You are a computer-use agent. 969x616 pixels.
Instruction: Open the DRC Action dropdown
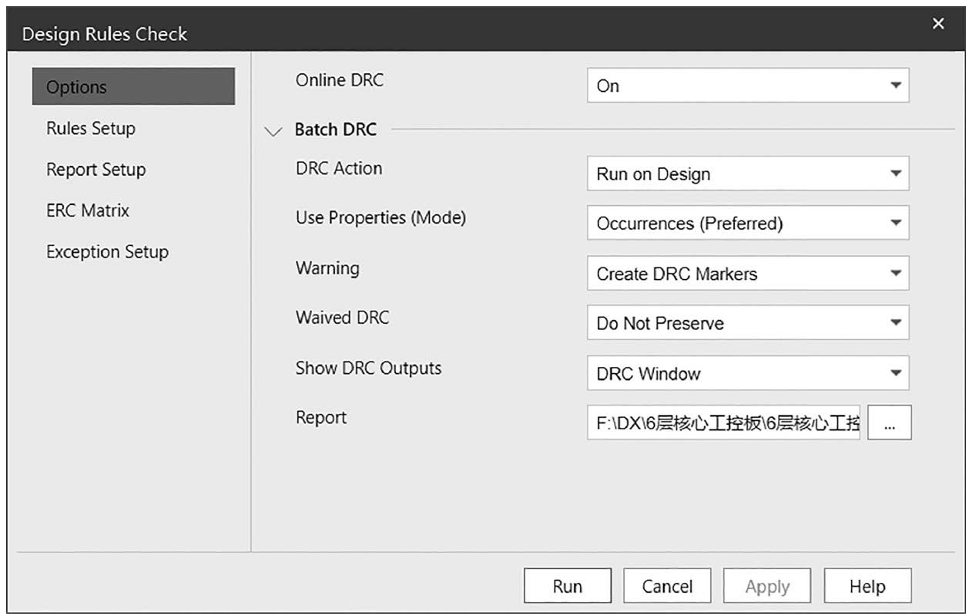coord(748,173)
